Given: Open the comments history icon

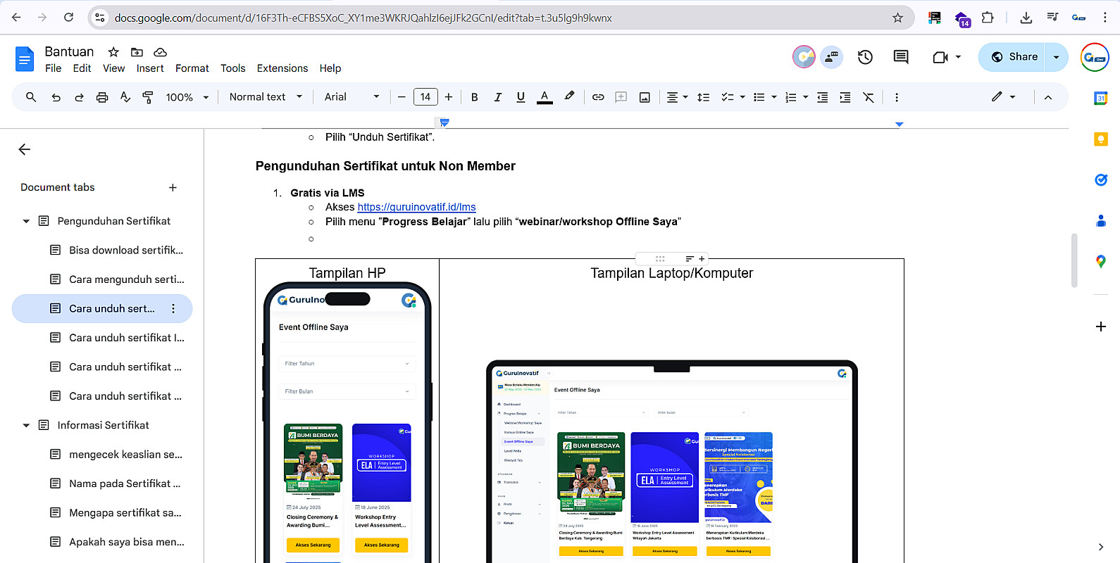Looking at the screenshot, I should click(x=900, y=57).
